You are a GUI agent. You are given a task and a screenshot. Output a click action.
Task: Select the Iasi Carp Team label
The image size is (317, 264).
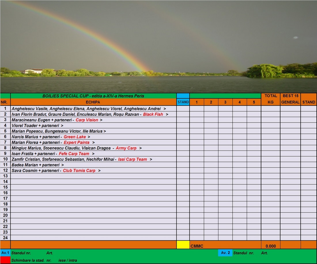click(x=132, y=159)
